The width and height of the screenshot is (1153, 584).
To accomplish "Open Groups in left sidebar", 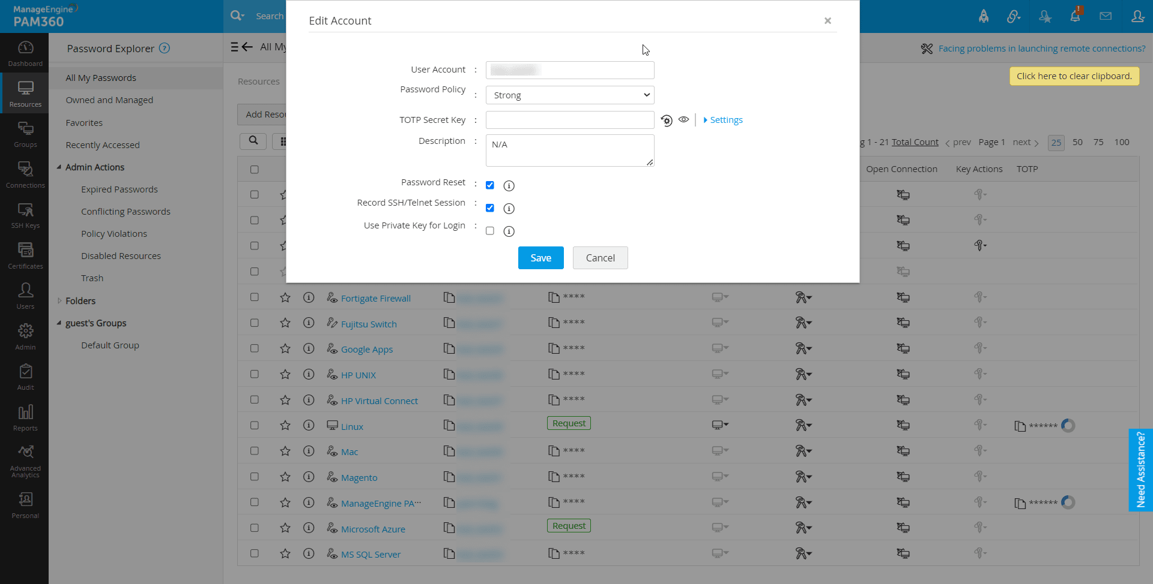I will pyautogui.click(x=25, y=134).
